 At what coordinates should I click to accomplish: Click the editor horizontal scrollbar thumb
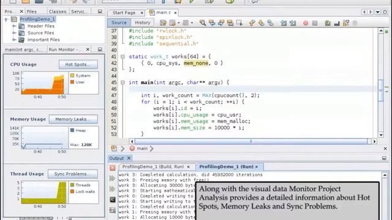tap(251, 141)
